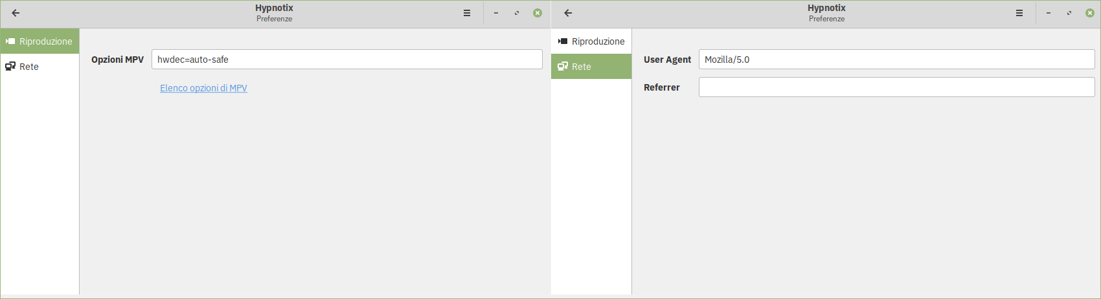Click the Opzioni MPV label
Viewport: 1101px width, 299px height.
click(117, 60)
